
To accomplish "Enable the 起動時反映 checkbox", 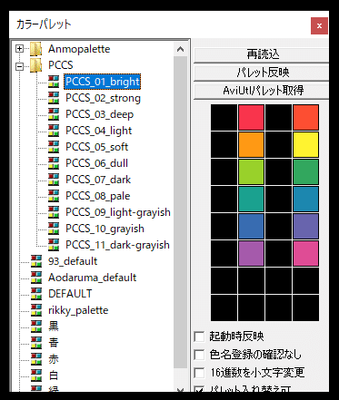I will pos(199,337).
